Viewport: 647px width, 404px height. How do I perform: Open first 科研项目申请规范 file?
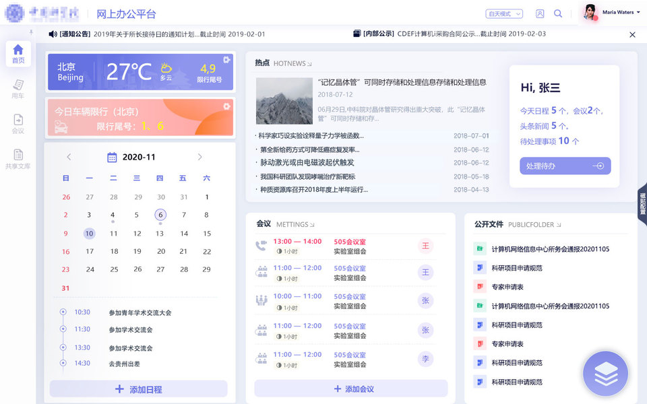tap(517, 268)
